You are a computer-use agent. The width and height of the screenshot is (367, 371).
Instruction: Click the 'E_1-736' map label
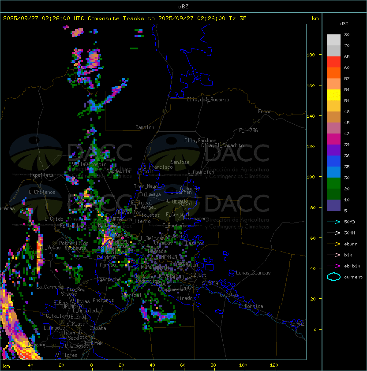248,130
